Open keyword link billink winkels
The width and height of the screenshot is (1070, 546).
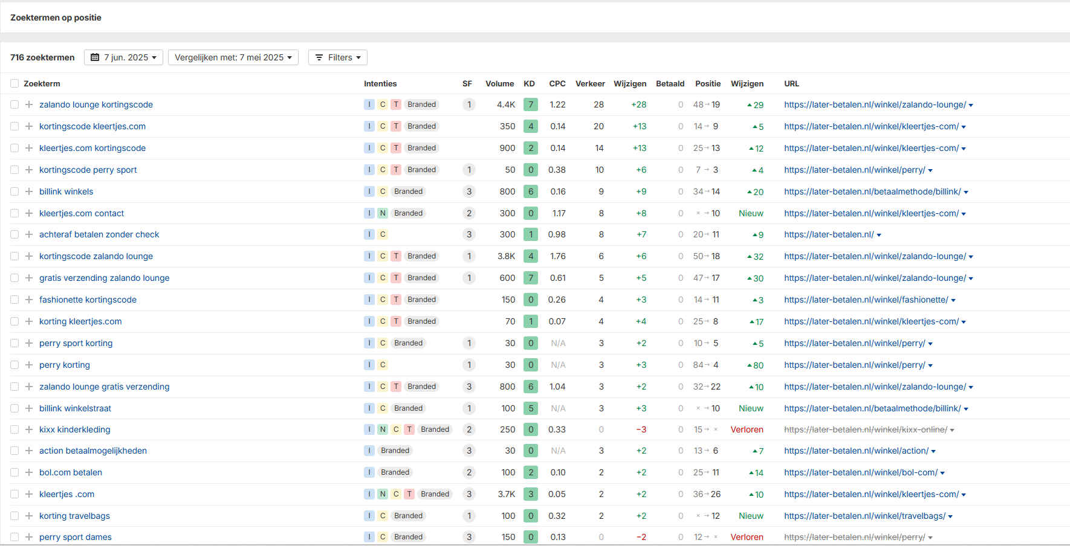tap(66, 191)
